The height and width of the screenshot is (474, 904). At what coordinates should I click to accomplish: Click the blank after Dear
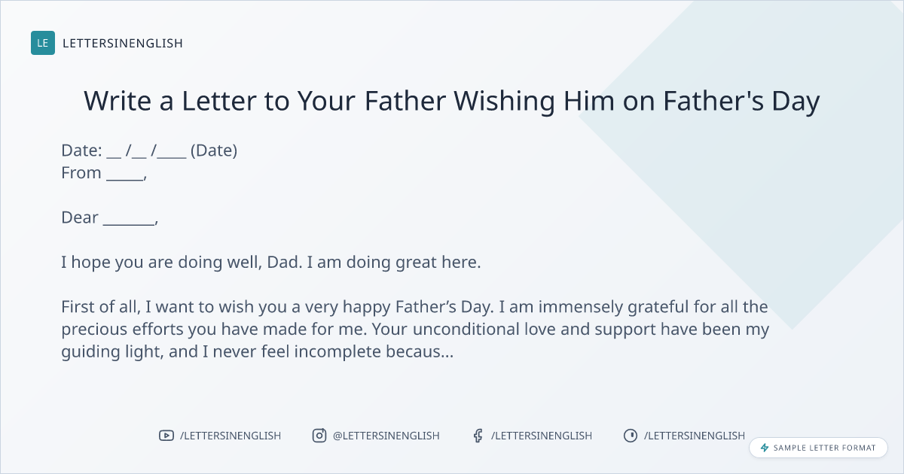click(129, 220)
